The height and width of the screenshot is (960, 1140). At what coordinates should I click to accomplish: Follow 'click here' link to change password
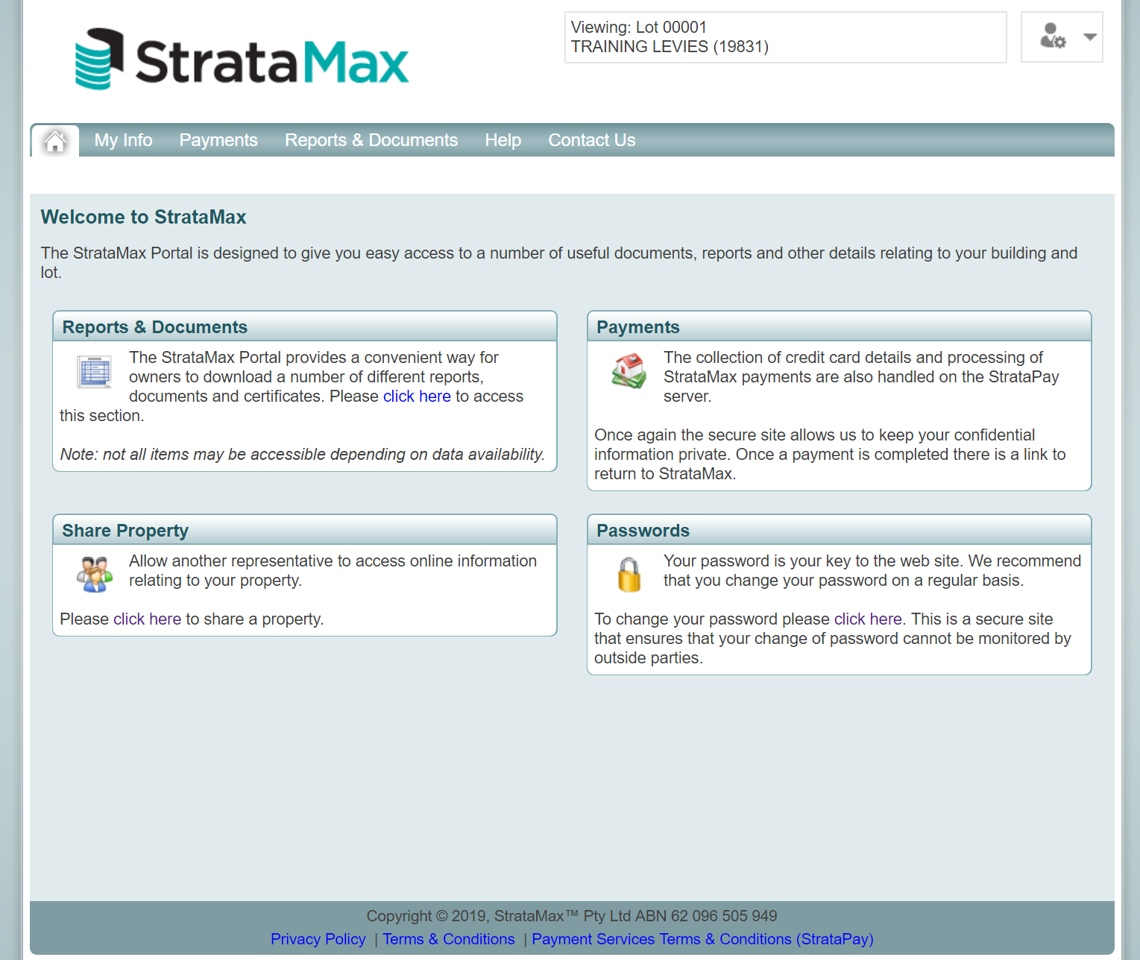(x=868, y=619)
